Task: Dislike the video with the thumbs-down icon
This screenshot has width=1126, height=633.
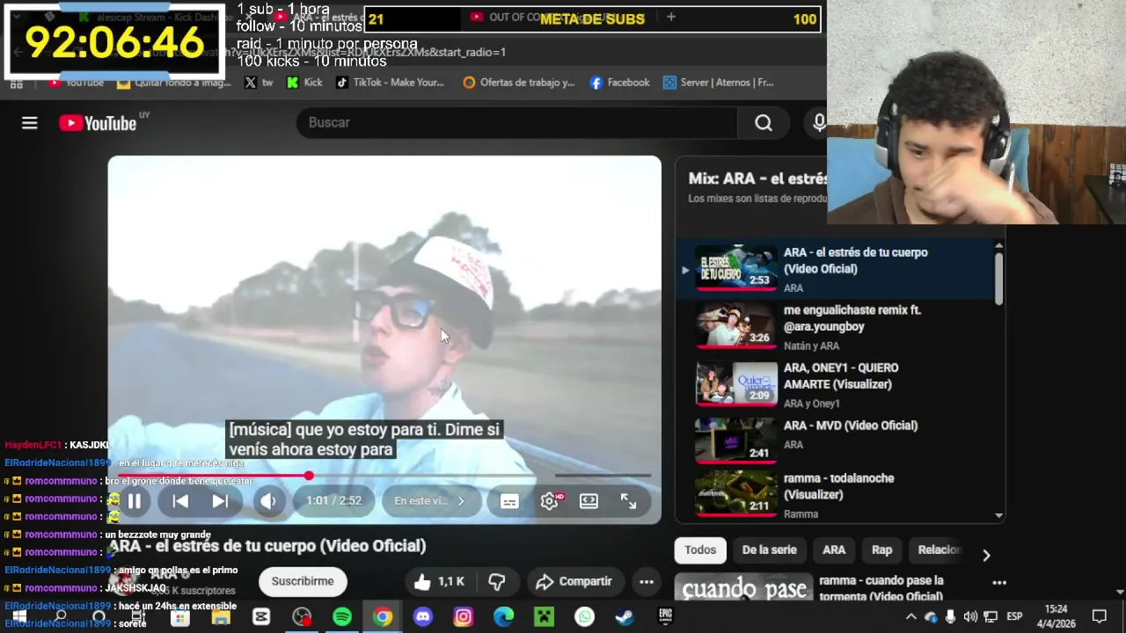Action: [x=496, y=581]
